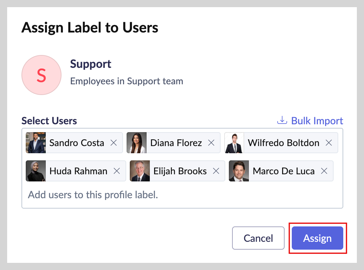
Task: Open the Bulk Import link
Action: 317,121
